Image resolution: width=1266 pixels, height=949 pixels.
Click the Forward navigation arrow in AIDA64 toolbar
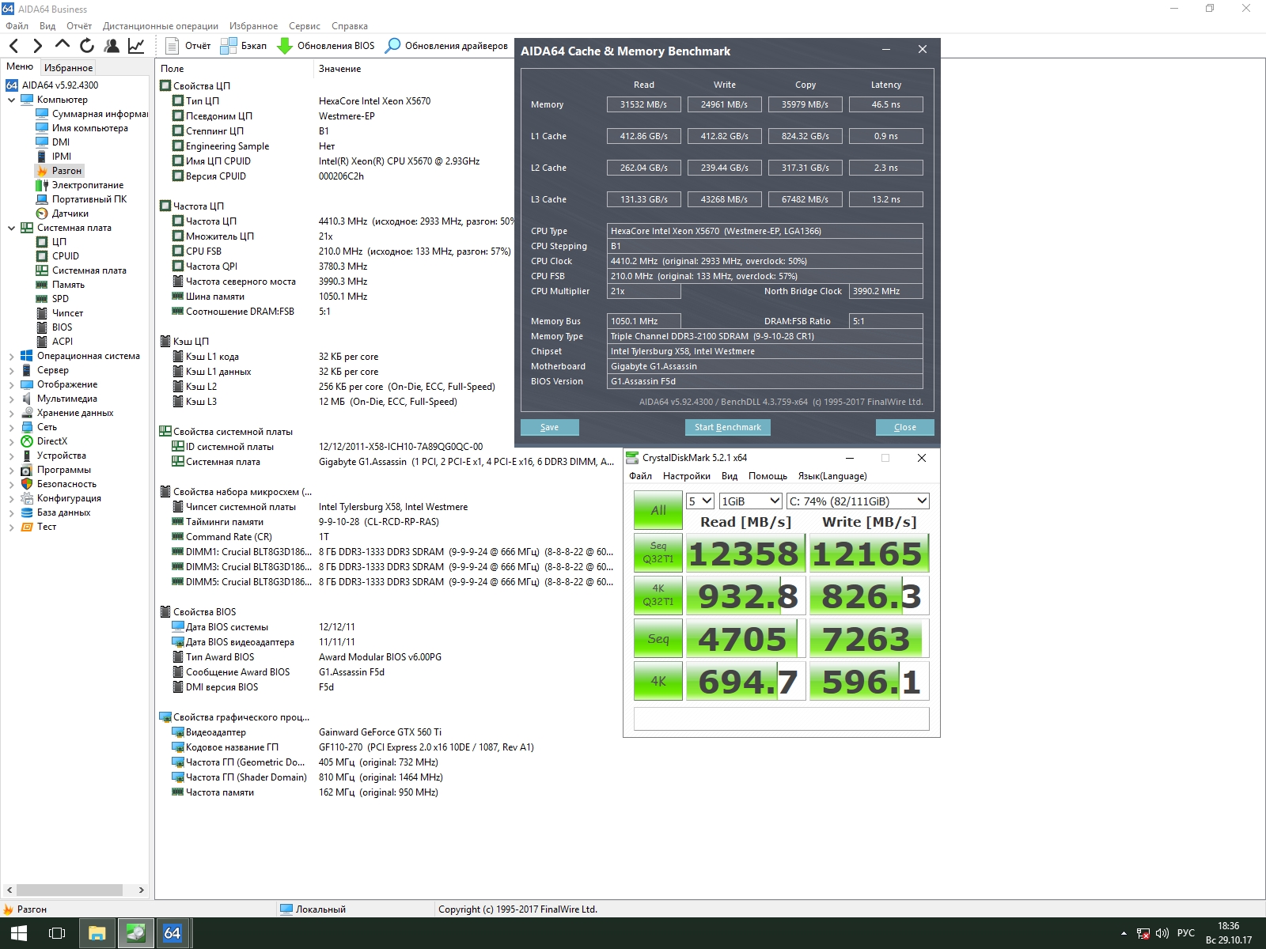pos(37,46)
